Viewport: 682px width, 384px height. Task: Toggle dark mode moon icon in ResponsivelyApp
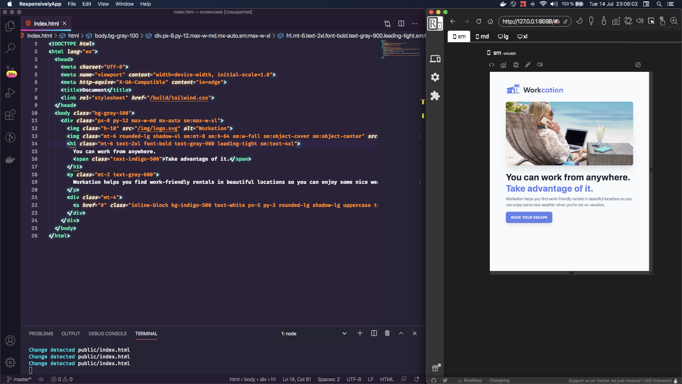click(x=579, y=21)
